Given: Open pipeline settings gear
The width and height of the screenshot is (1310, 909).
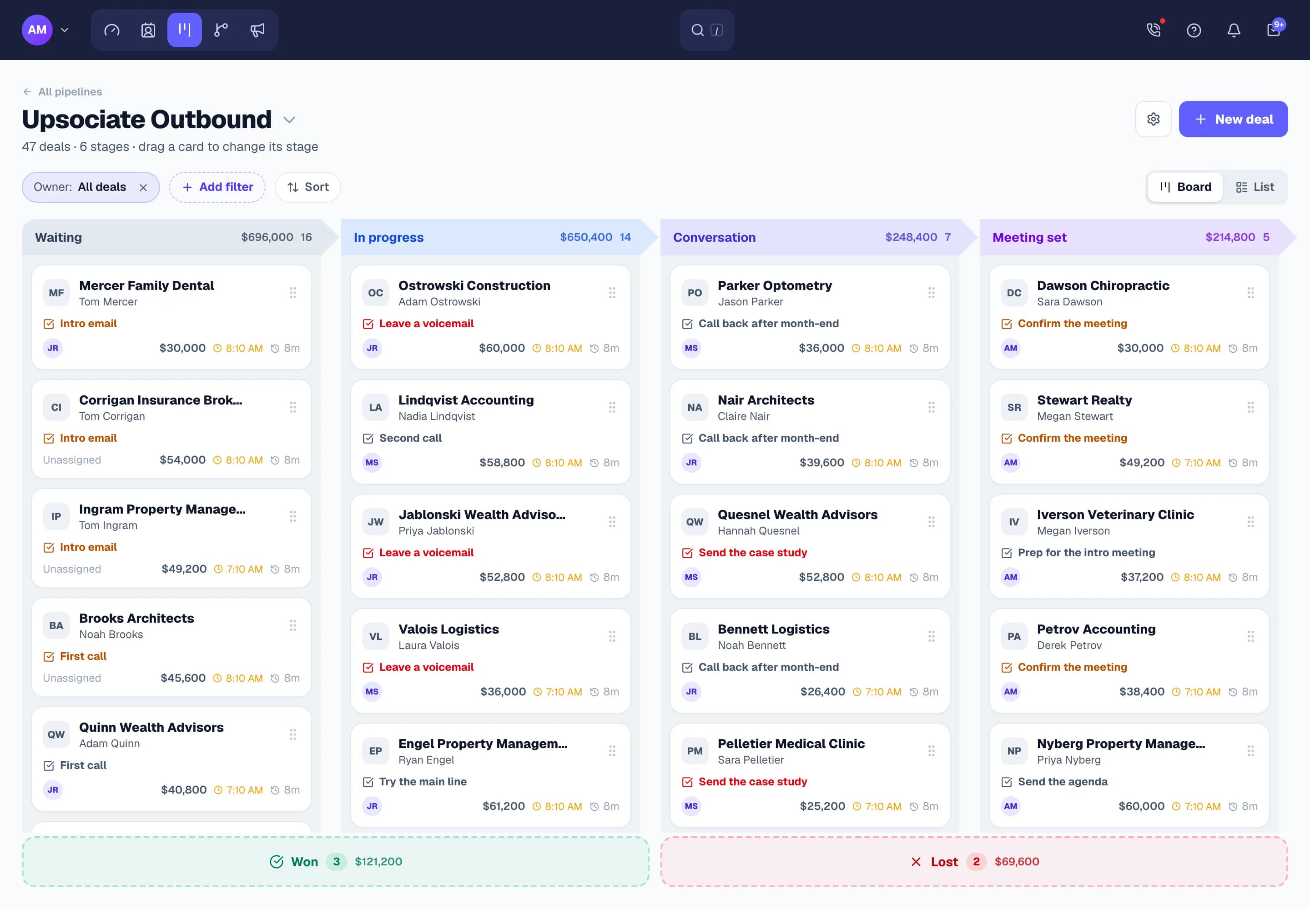Looking at the screenshot, I should coord(1153,119).
